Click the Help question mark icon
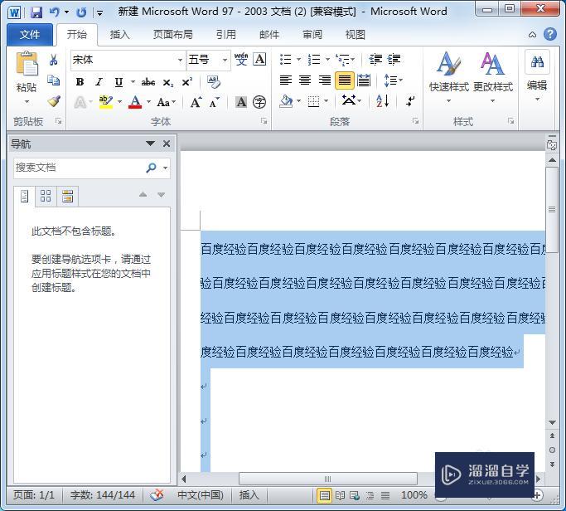566x511 pixels. (x=550, y=34)
